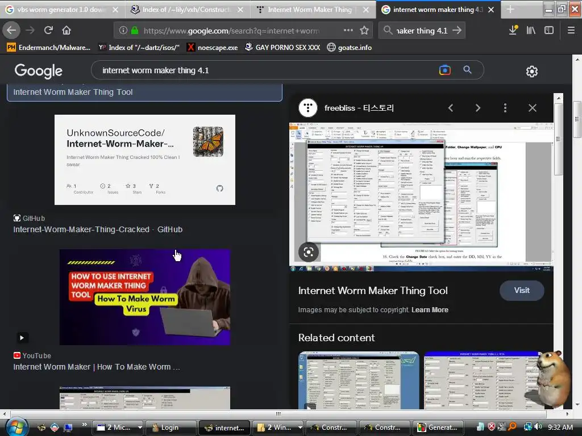Close the 'Index of /~lily' tab
Viewport: 582px width, 436px height.
pos(240,10)
